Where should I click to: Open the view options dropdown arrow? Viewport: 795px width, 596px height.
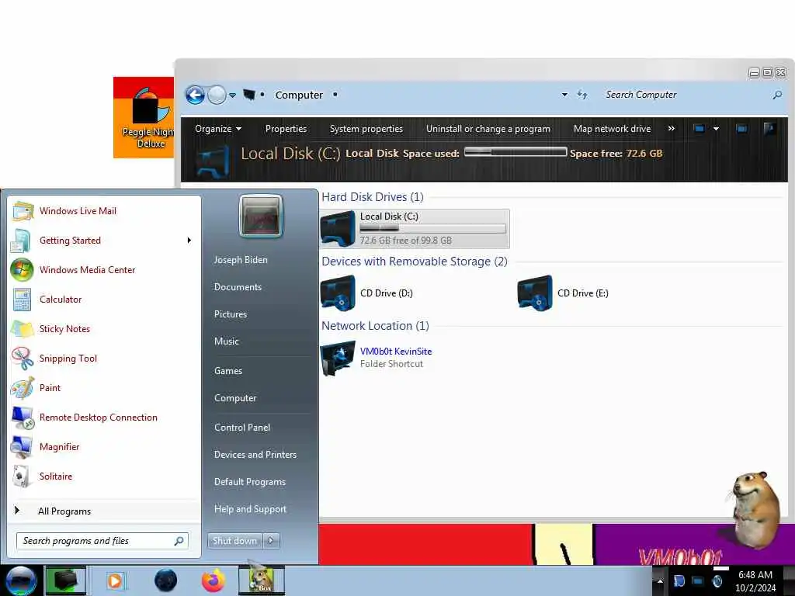click(x=716, y=129)
